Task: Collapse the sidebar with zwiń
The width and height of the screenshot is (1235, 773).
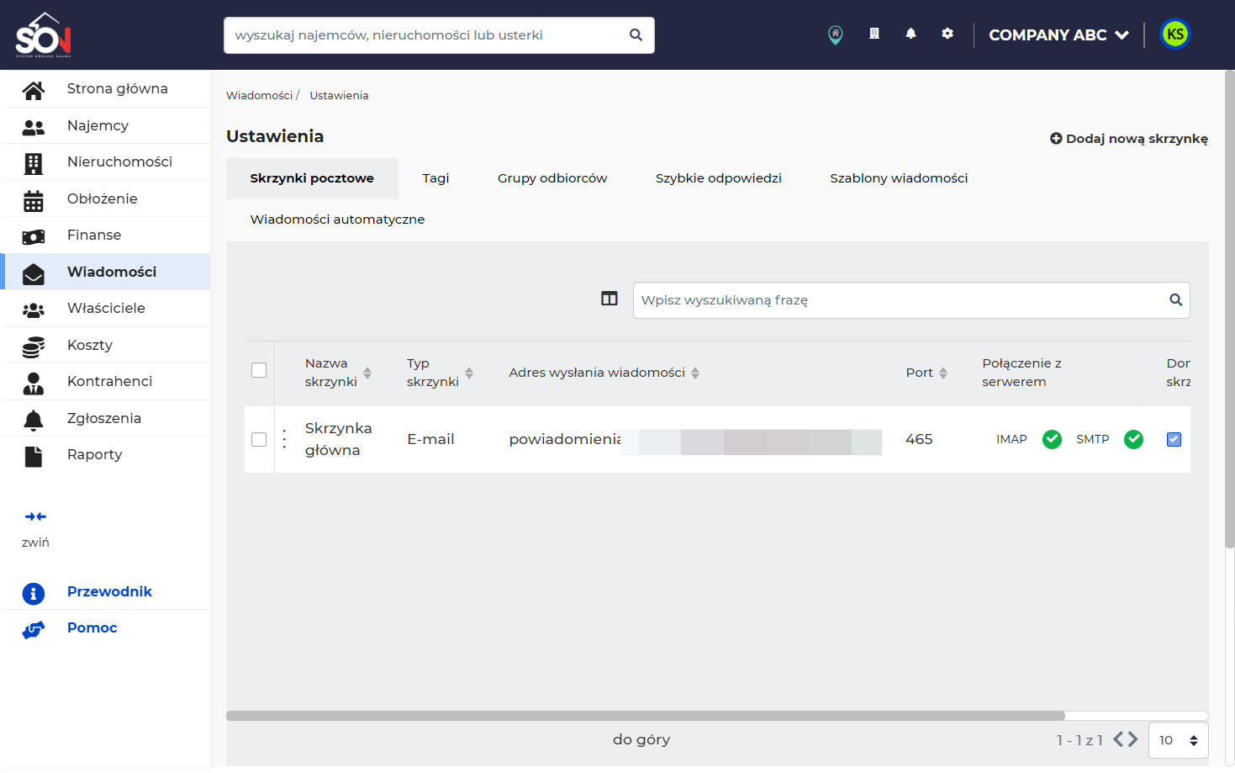Action: [x=35, y=528]
